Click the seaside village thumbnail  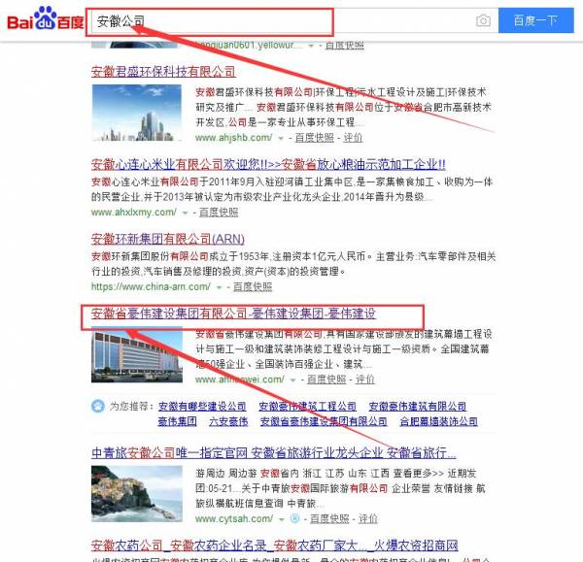137,494
